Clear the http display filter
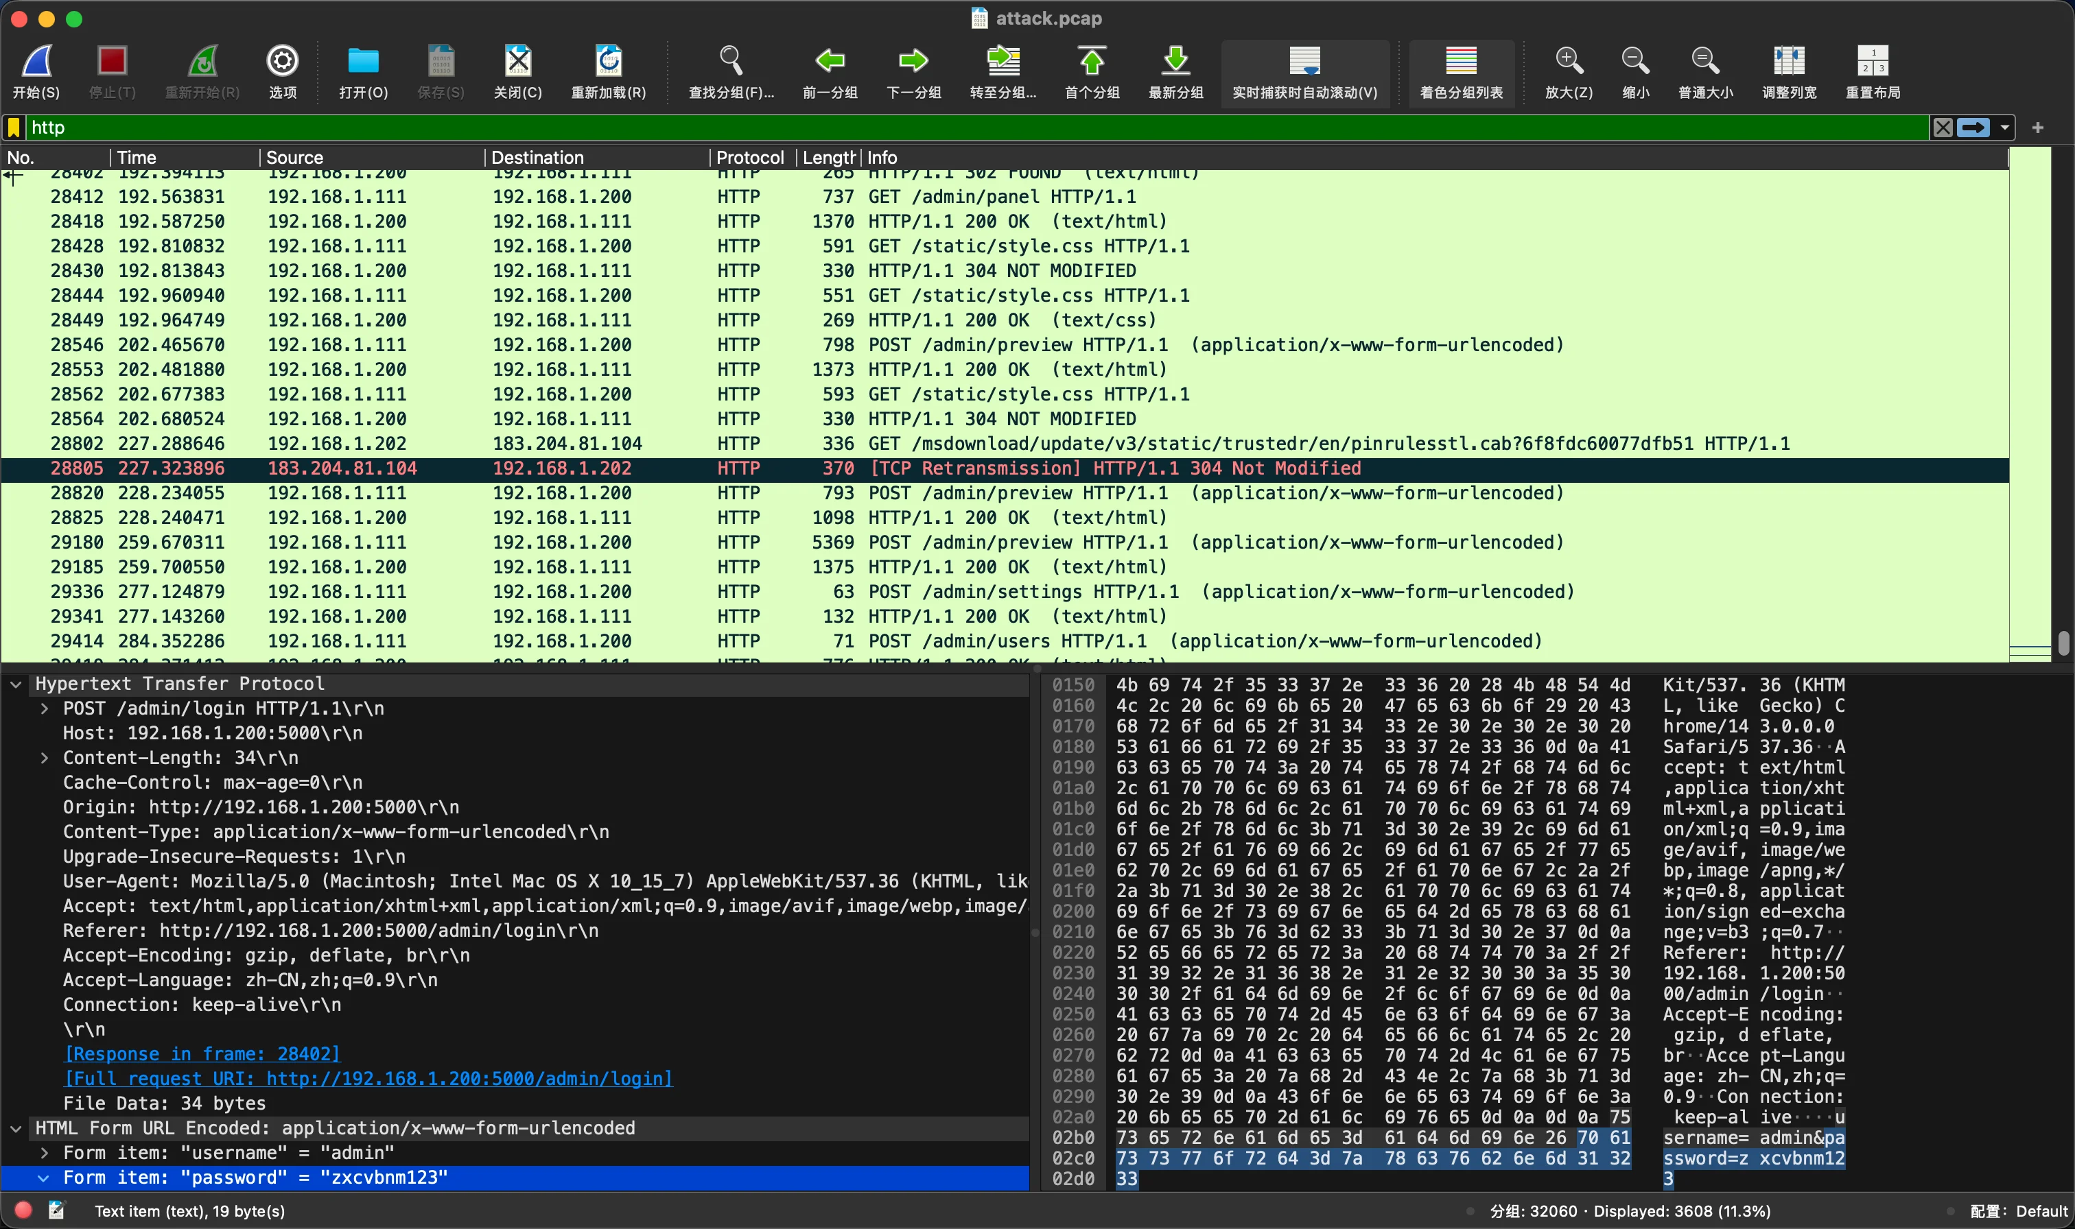 [x=1942, y=128]
